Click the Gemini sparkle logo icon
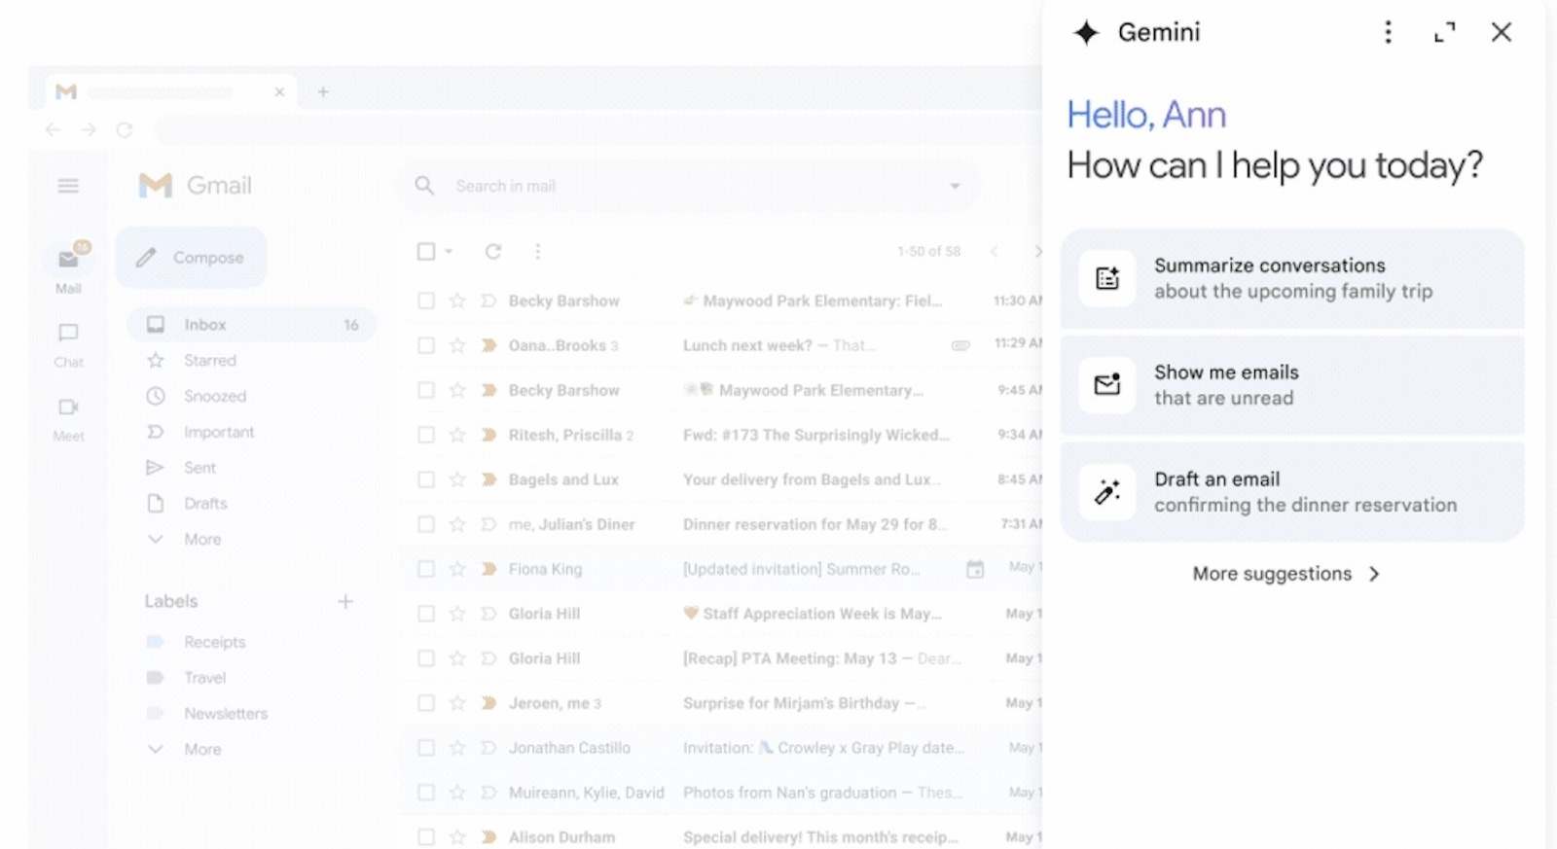The width and height of the screenshot is (1557, 849). click(1086, 32)
